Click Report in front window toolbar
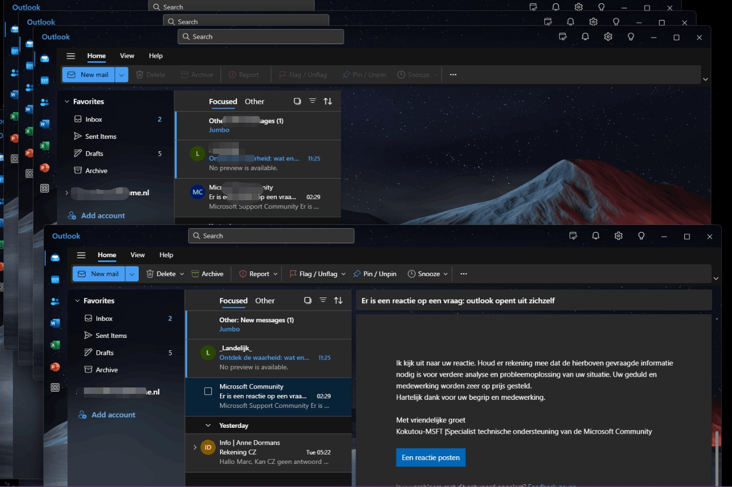732x487 pixels. click(254, 274)
